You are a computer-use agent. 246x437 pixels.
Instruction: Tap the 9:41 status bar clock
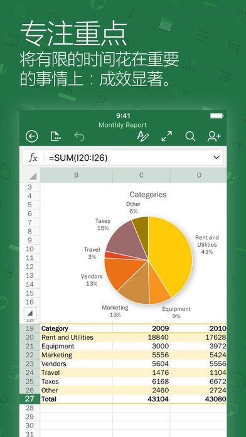coord(123,116)
